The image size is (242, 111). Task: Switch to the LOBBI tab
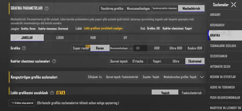click(60, 38)
